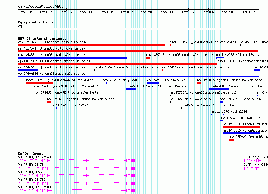Select the nsv4518002 variant label
This screenshot has width=268, height=194.
point(80,99)
